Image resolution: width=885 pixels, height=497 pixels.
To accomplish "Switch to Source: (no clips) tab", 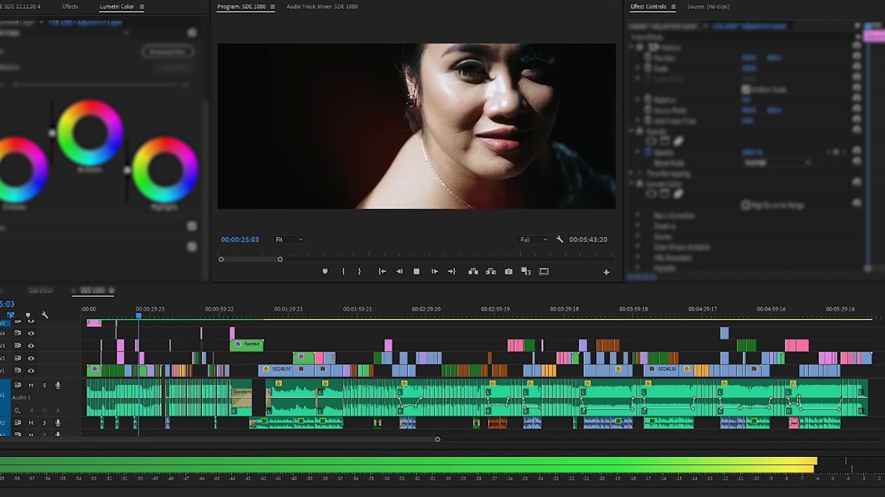I will click(x=708, y=7).
